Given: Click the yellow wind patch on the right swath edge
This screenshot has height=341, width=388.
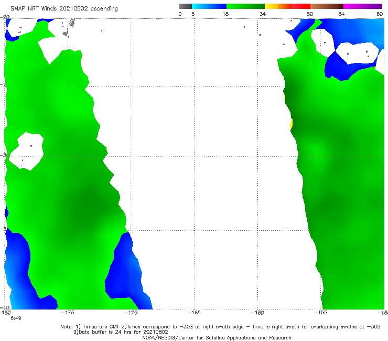Looking at the screenshot, I should click(291, 124).
